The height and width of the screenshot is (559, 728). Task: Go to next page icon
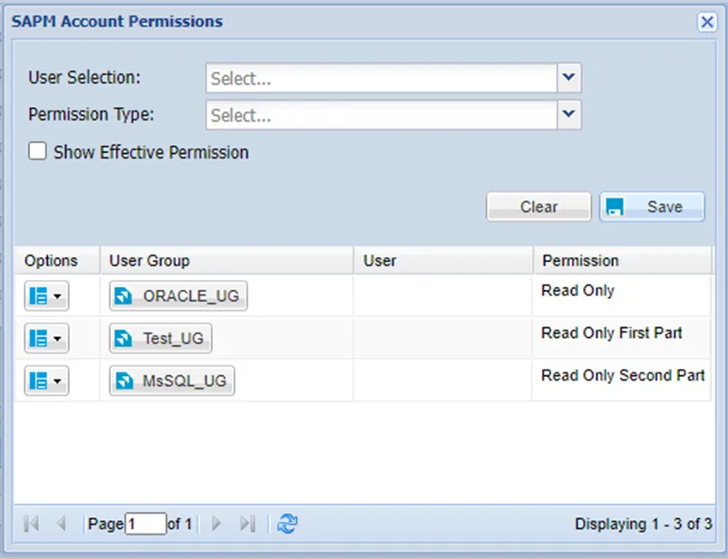point(216,524)
